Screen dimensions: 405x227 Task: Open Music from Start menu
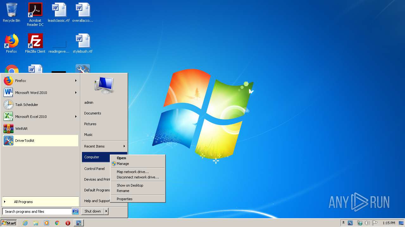pyautogui.click(x=104, y=135)
